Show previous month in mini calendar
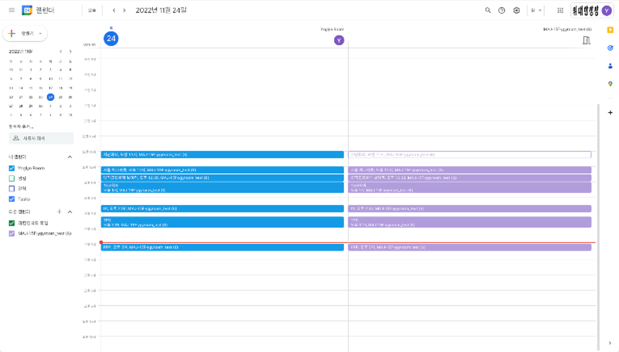 (x=61, y=51)
